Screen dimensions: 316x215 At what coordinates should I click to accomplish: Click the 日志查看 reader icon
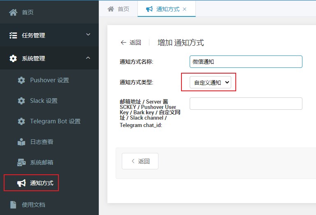(21, 142)
